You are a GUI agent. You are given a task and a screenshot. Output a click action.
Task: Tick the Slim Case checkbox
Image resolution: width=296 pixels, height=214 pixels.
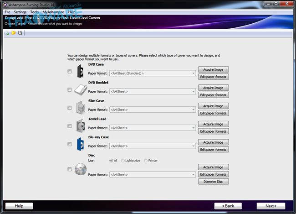click(70, 108)
